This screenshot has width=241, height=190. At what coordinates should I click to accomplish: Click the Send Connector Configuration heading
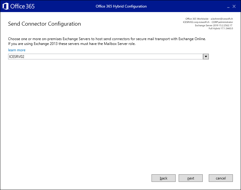pos(44,24)
